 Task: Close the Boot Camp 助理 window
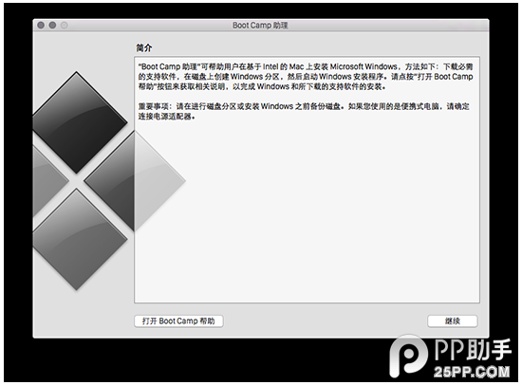tap(41, 26)
